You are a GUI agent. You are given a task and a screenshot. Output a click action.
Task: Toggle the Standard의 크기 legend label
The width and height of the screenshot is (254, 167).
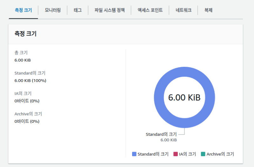(153, 154)
